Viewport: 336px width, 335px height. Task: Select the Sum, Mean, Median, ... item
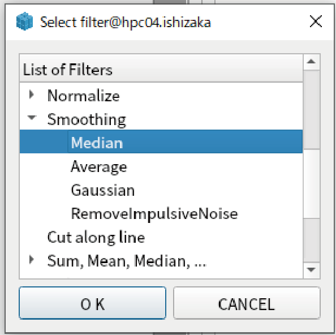pyautogui.click(x=127, y=261)
